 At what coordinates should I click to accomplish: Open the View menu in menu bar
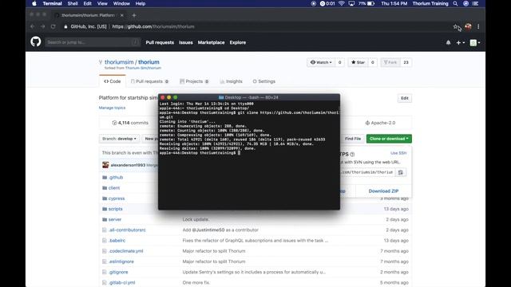coord(102,3)
